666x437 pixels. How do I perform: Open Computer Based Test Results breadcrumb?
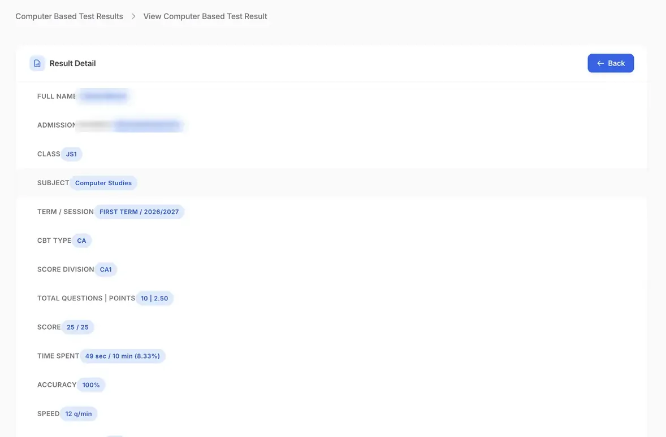point(69,16)
